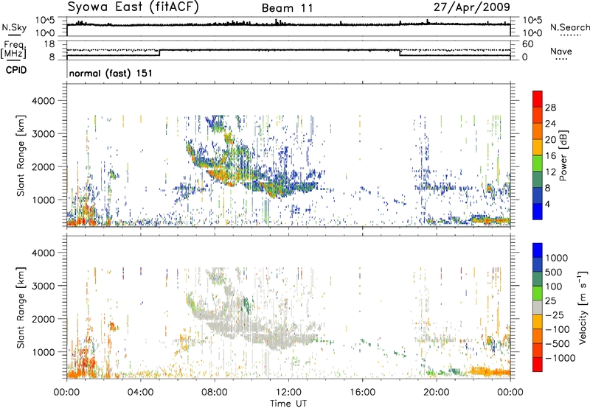Click the "normal (fast) 151" mode text
The image size is (590, 408).
111,73
